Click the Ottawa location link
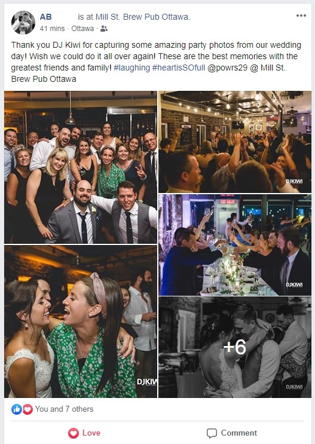Image resolution: width=315 pixels, height=444 pixels. (x=82, y=29)
